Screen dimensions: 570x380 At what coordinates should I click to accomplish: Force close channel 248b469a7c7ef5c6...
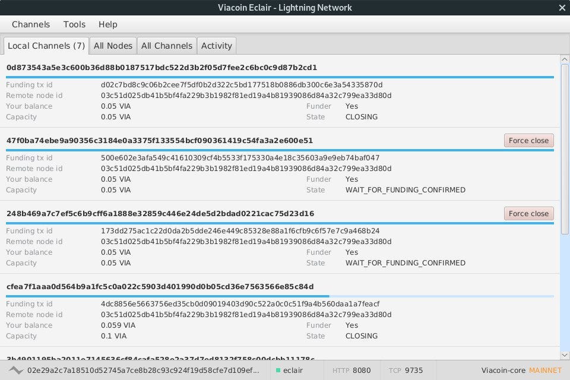tap(528, 214)
